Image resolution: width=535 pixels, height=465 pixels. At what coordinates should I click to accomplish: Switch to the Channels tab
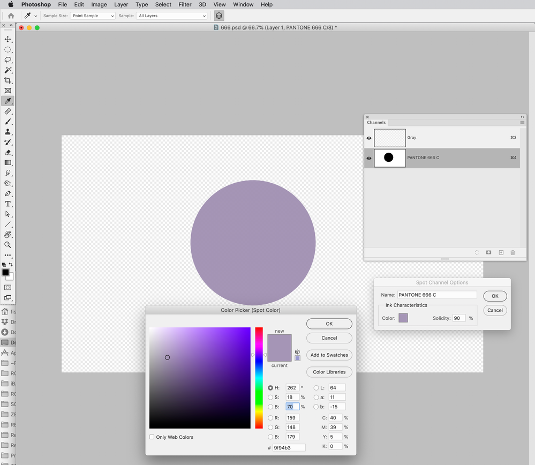point(376,123)
